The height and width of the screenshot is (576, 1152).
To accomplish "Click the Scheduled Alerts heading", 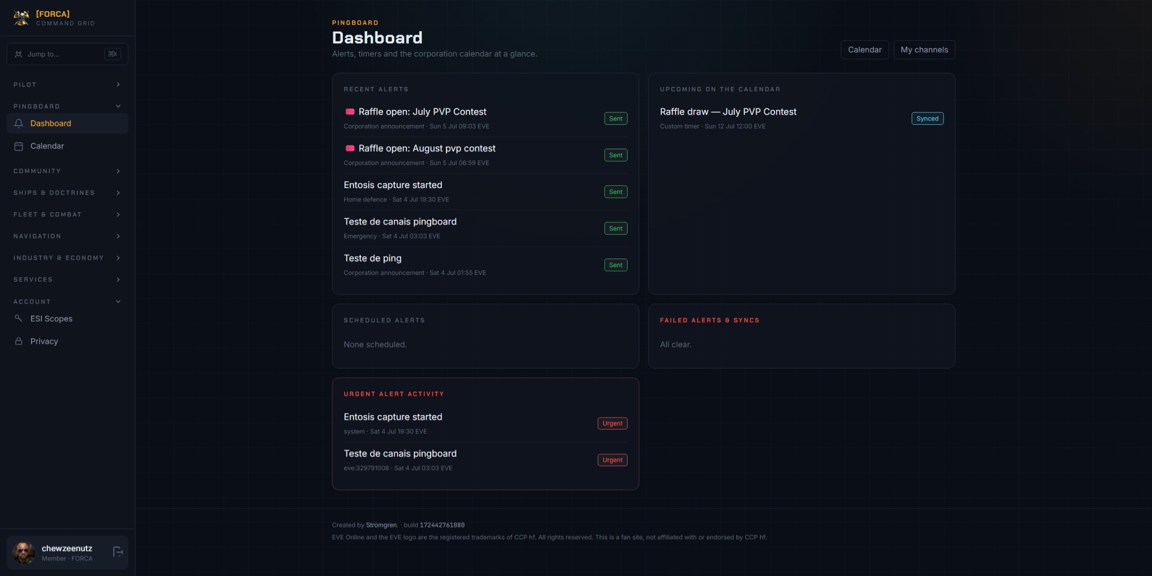I will tap(384, 320).
